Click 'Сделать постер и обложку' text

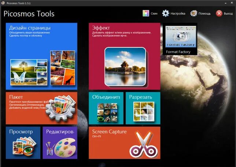26,36
